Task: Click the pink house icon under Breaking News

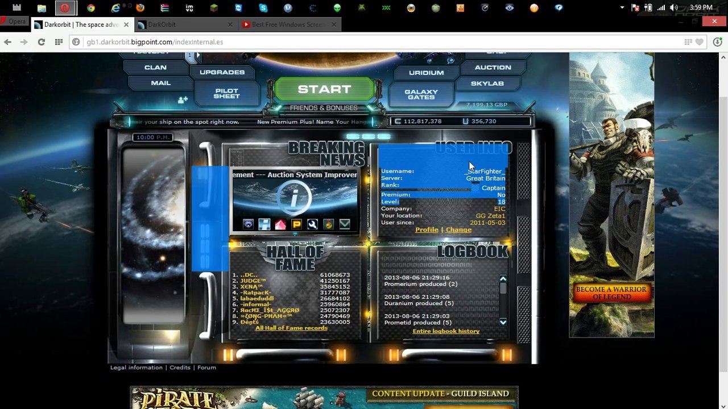Action: pyautogui.click(x=280, y=224)
